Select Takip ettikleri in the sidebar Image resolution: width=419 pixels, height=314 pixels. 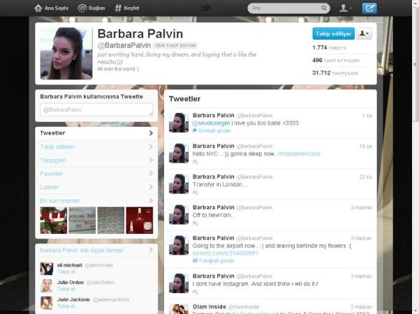(96, 147)
